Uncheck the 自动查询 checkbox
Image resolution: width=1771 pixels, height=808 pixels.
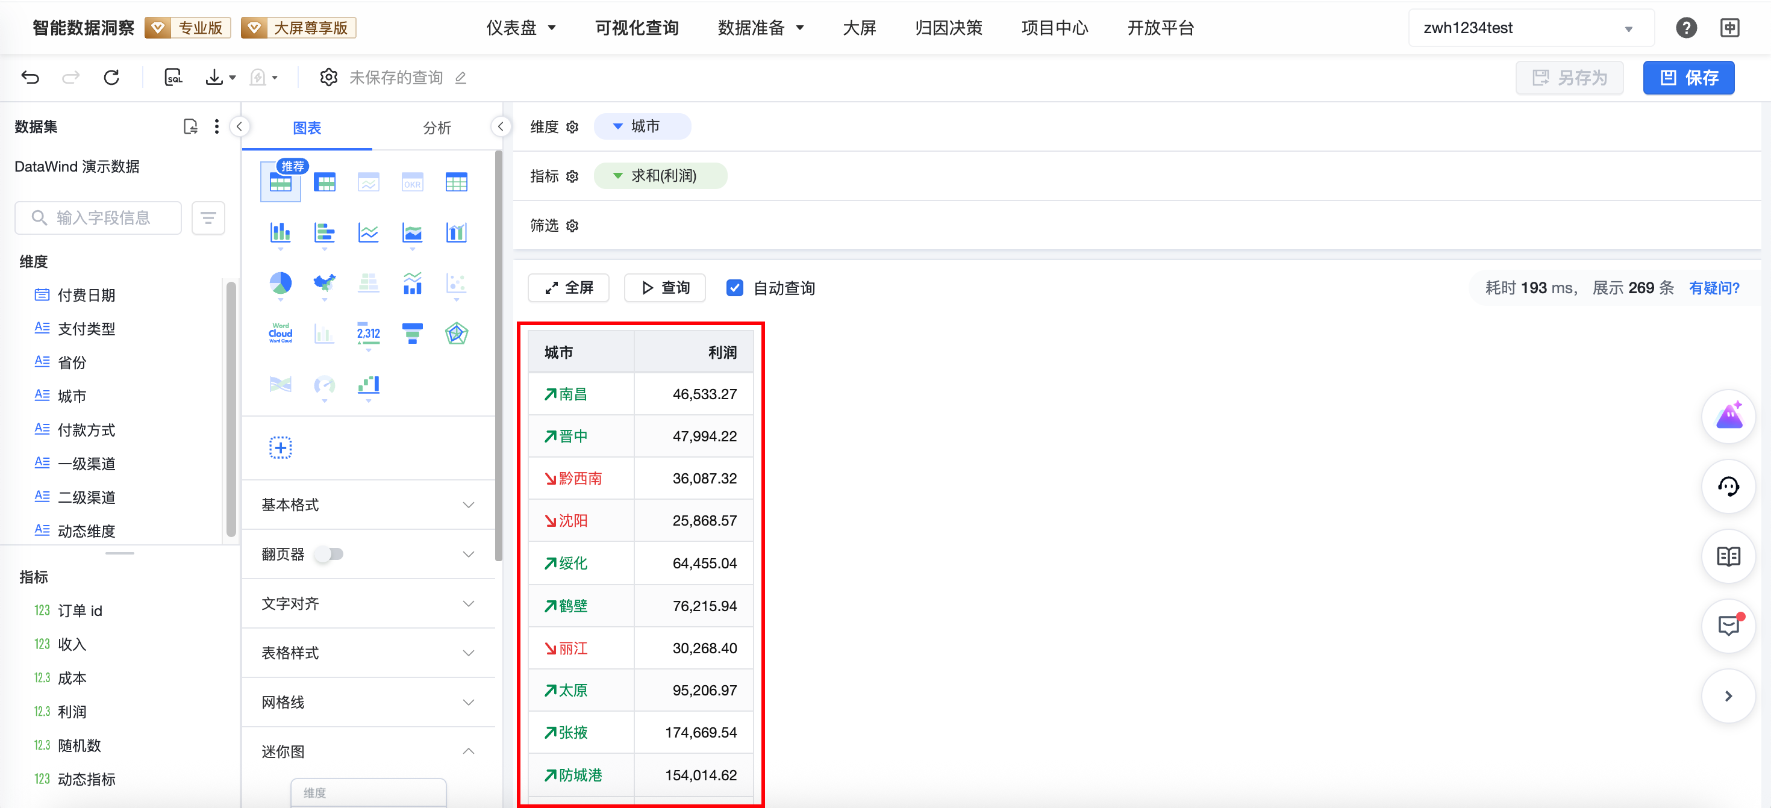click(x=734, y=288)
